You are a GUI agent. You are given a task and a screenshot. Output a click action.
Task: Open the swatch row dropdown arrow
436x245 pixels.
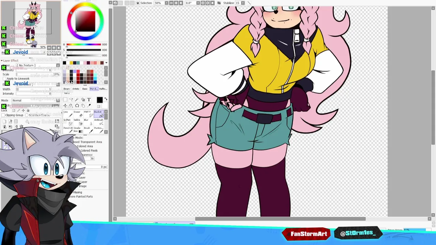tap(106, 63)
